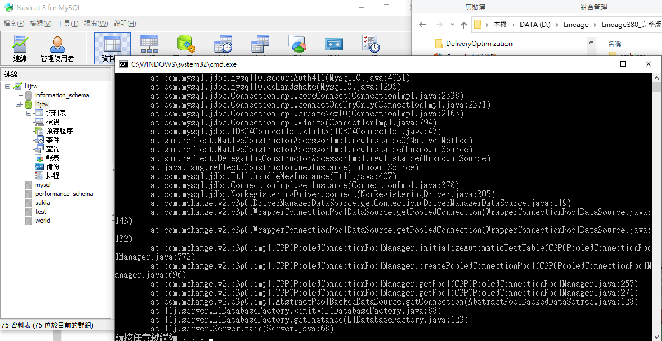Click the Schedule toolbar icon with checklist clock

(370, 44)
